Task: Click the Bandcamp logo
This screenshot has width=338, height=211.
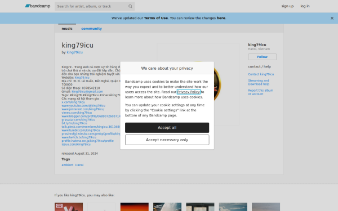Action: [38, 6]
